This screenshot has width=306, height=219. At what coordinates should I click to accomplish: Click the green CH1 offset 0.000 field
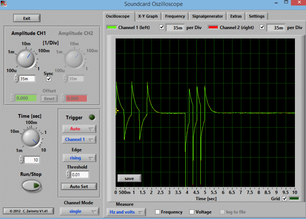tap(26, 98)
